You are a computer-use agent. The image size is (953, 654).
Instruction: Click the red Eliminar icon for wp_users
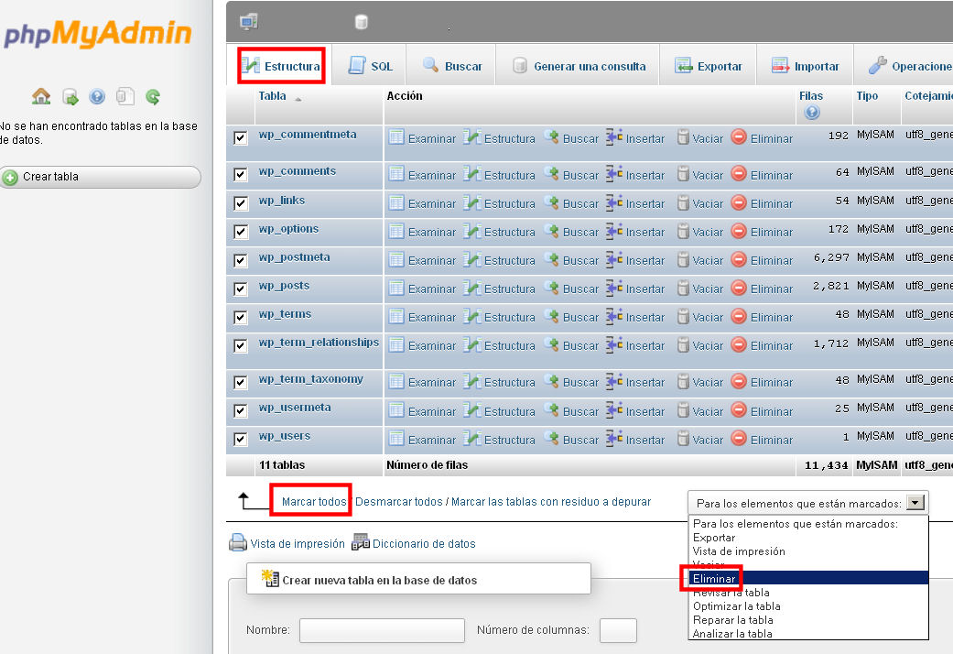(x=739, y=439)
